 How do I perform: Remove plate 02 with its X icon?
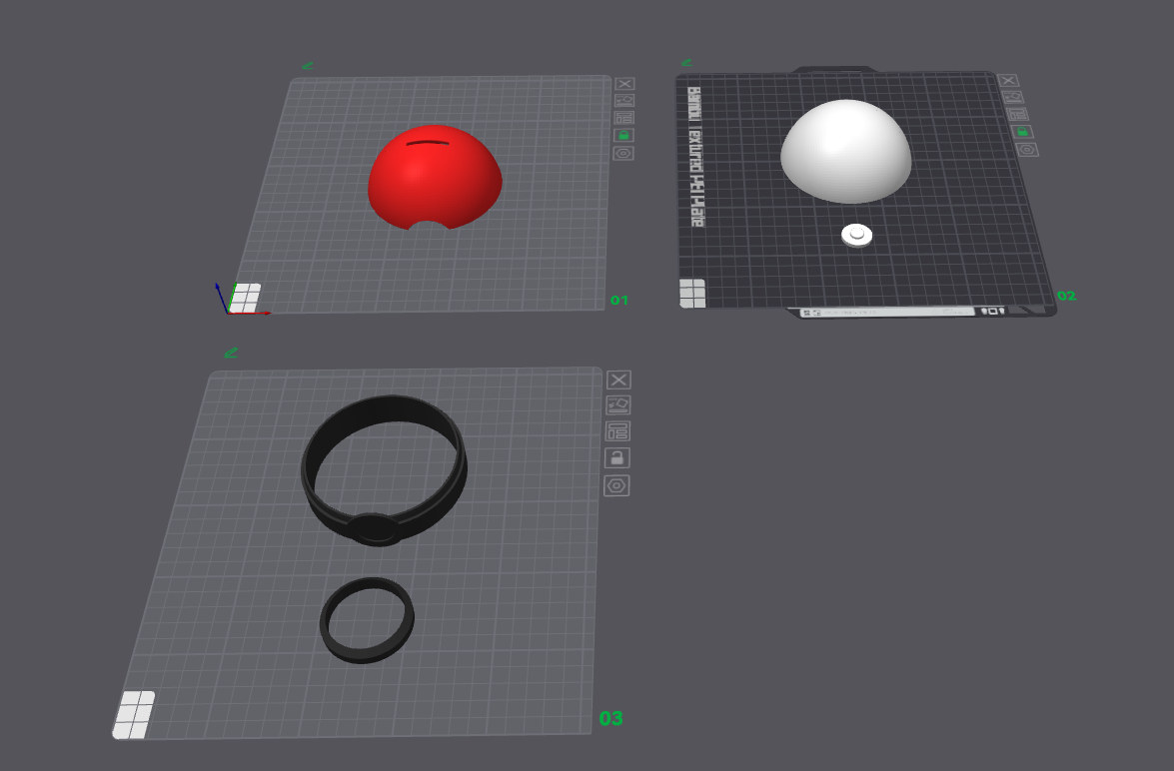1008,80
